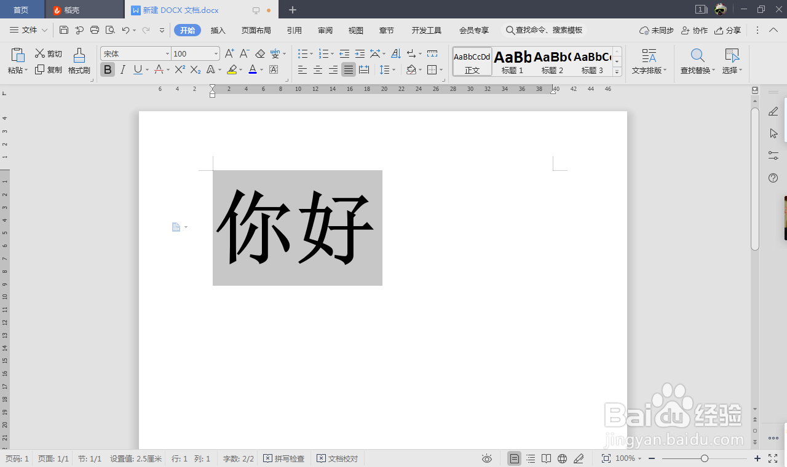
Task: Increase paragraph indent
Action: pyautogui.click(x=360, y=54)
